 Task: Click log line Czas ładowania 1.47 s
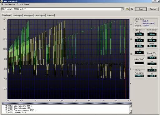[18, 108]
